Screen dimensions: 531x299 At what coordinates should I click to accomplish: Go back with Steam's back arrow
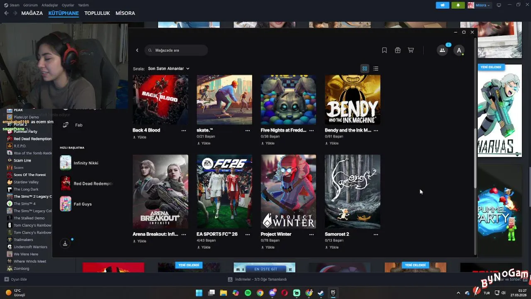click(x=6, y=13)
